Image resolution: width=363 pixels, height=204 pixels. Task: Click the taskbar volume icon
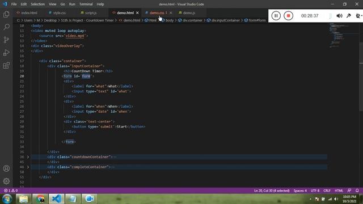336,199
